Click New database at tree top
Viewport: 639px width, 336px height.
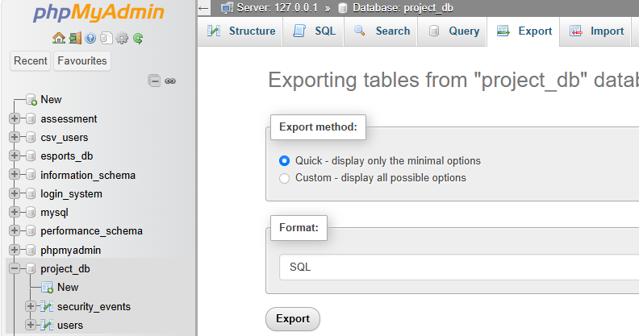[51, 99]
